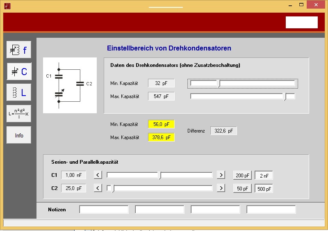
Task: Click the last Notizen text field
Action: click(x=271, y=210)
